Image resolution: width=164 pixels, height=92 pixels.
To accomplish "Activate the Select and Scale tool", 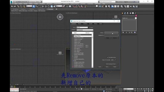I will pos(52,6).
